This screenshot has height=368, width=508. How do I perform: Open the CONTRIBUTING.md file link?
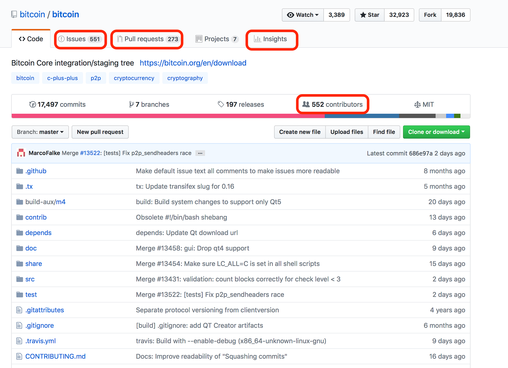pos(55,357)
